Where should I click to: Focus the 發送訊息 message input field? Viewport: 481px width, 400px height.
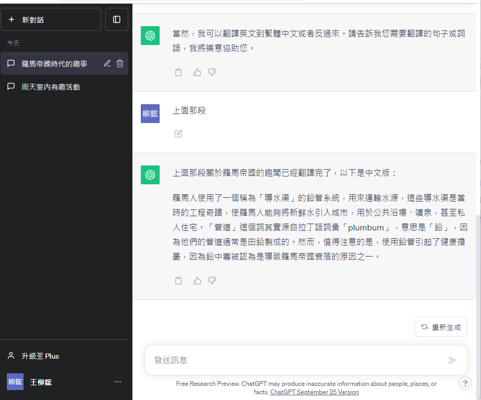tap(306, 360)
